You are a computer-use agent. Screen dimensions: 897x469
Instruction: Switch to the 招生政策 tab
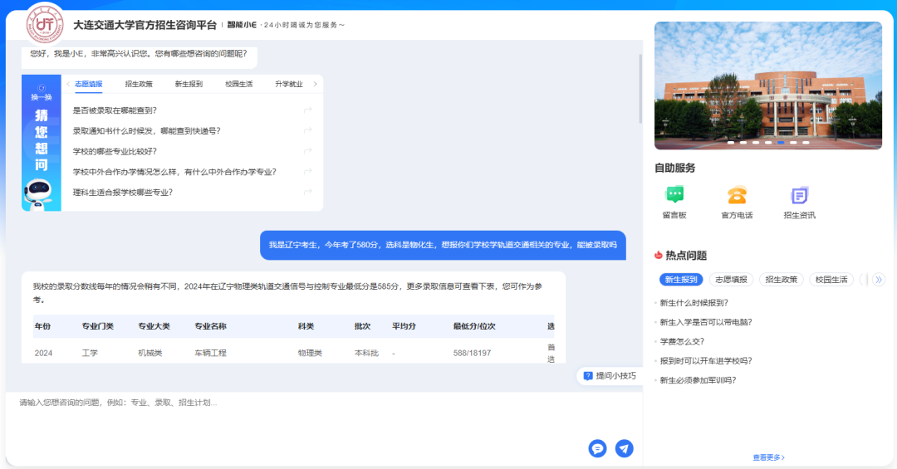pos(139,84)
